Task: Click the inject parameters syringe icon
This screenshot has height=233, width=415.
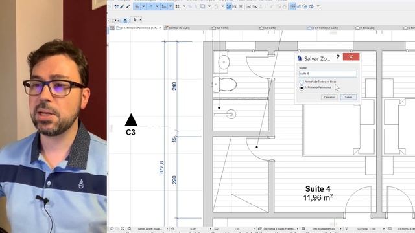Action: click(128, 6)
